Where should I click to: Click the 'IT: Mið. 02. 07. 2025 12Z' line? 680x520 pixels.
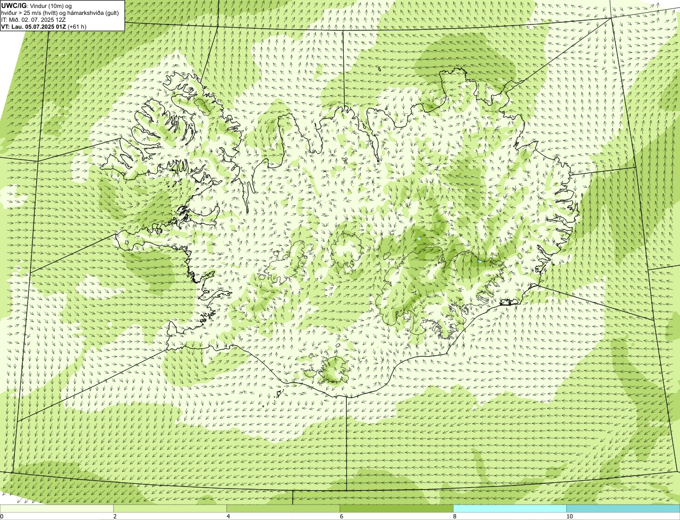33,20
